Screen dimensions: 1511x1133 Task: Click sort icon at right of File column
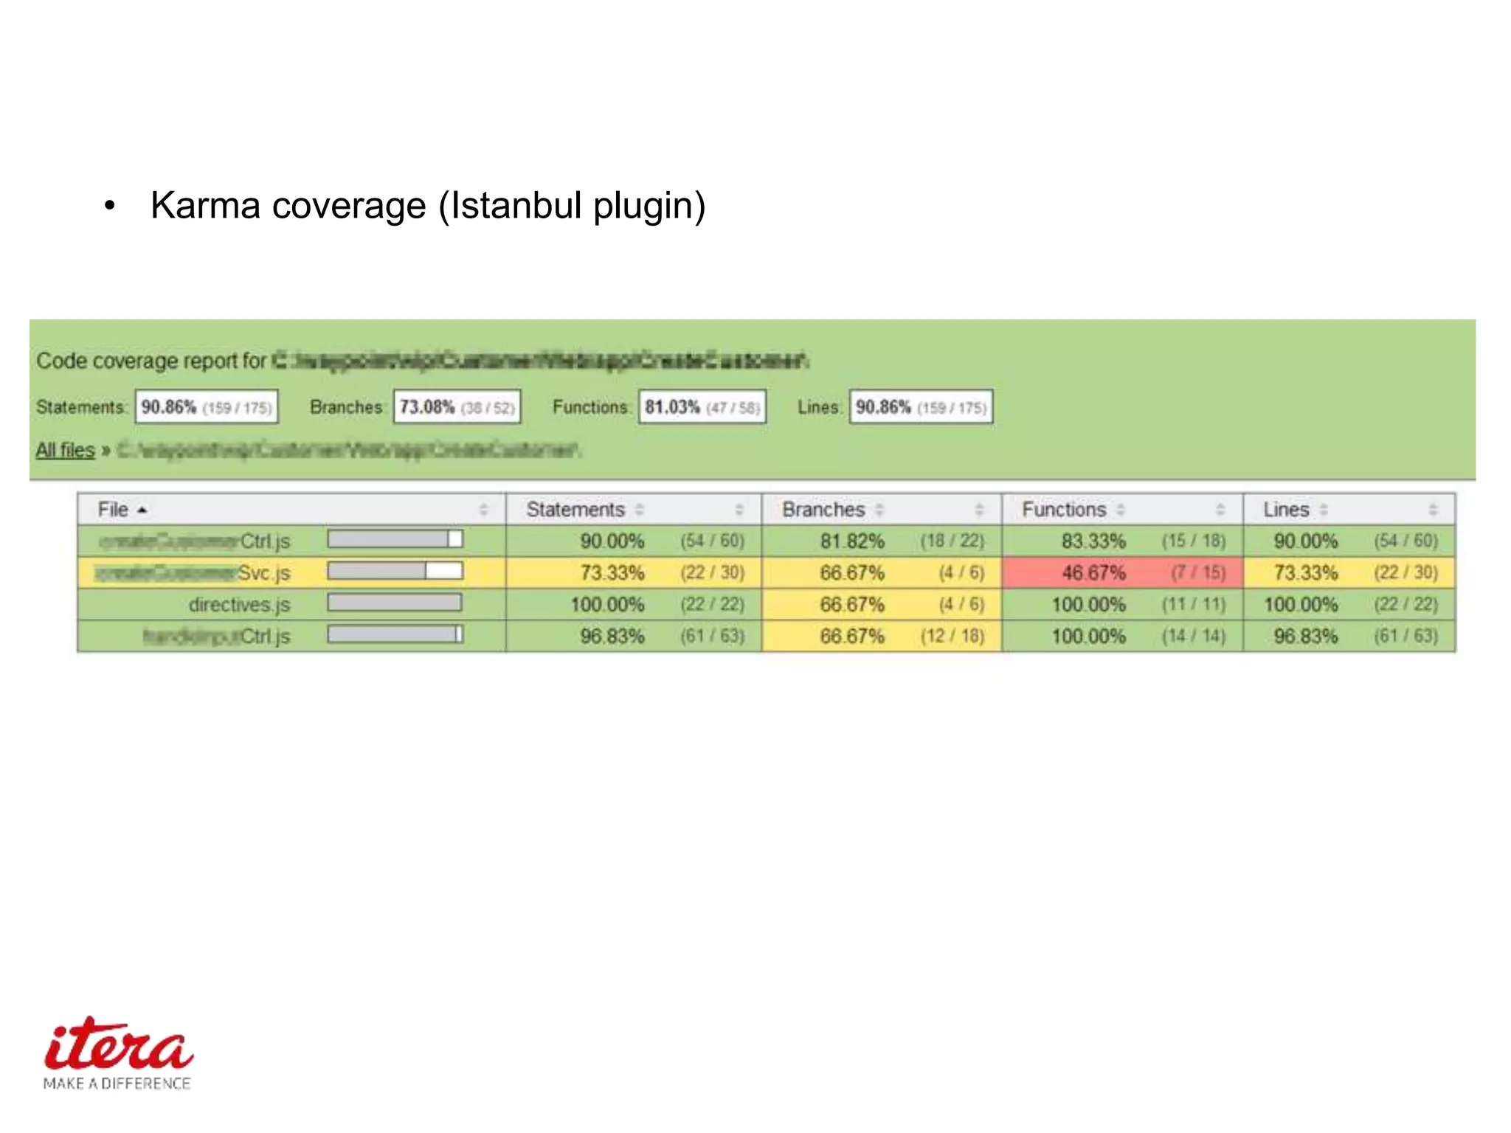tap(483, 510)
